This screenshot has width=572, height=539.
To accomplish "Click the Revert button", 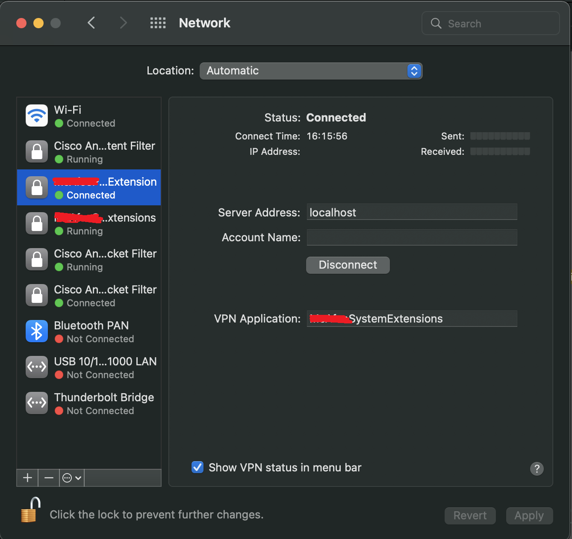I will tap(470, 515).
